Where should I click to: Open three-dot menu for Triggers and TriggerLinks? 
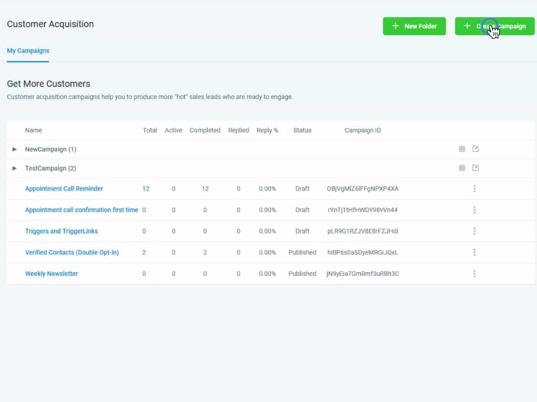point(474,231)
